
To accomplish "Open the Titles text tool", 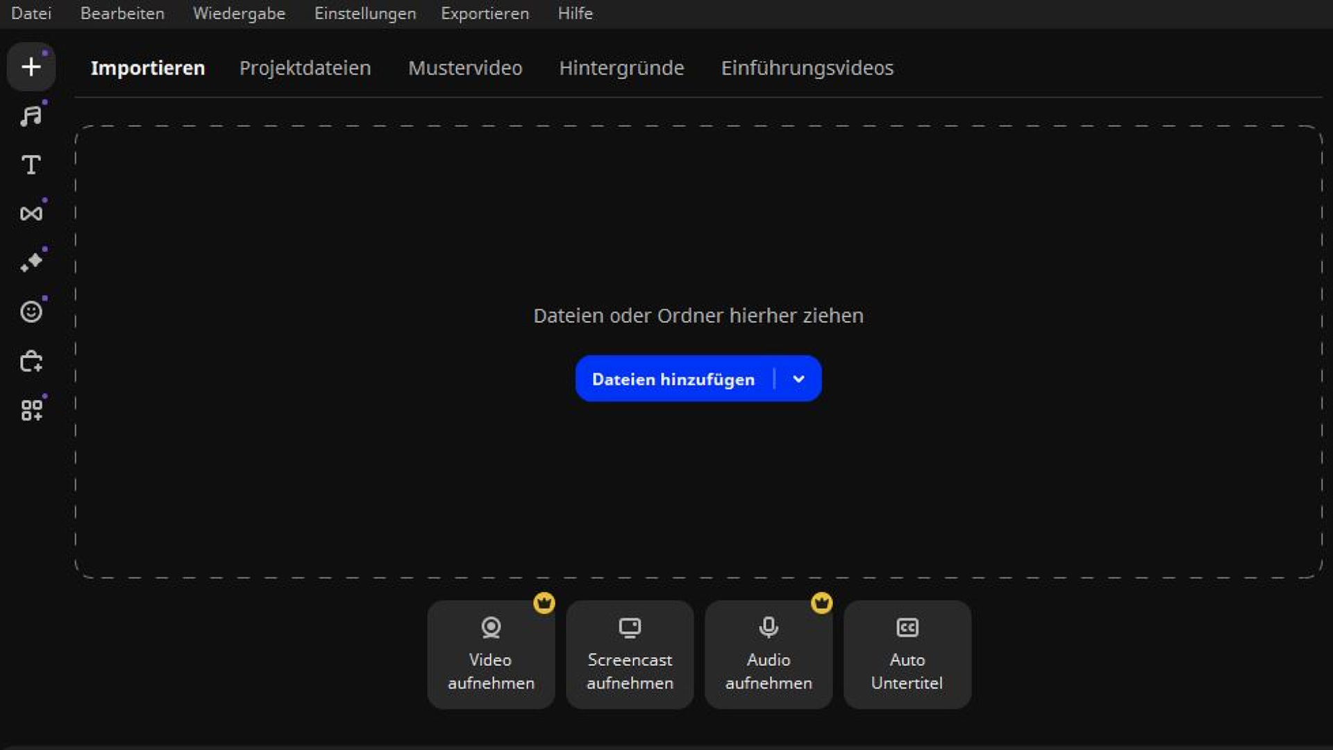I will point(31,165).
